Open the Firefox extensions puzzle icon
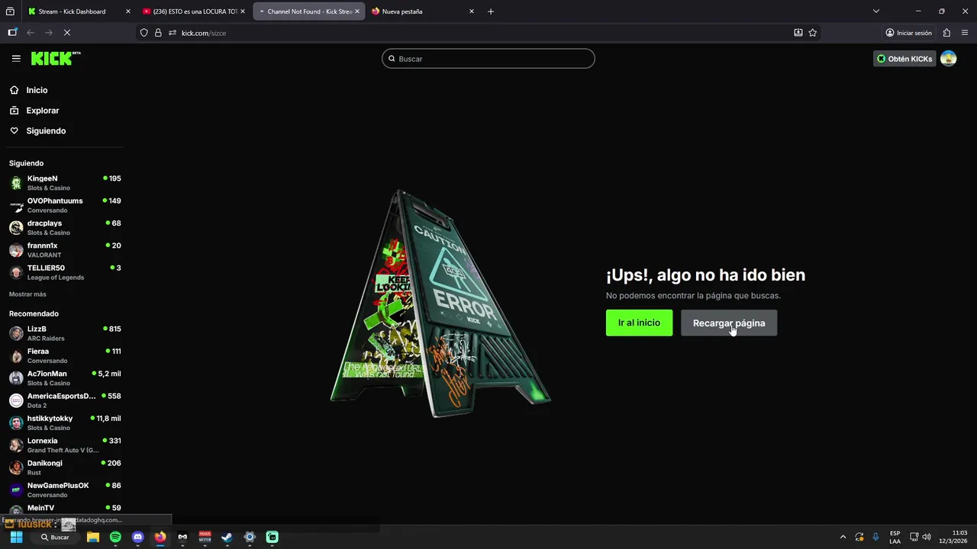 (x=946, y=33)
